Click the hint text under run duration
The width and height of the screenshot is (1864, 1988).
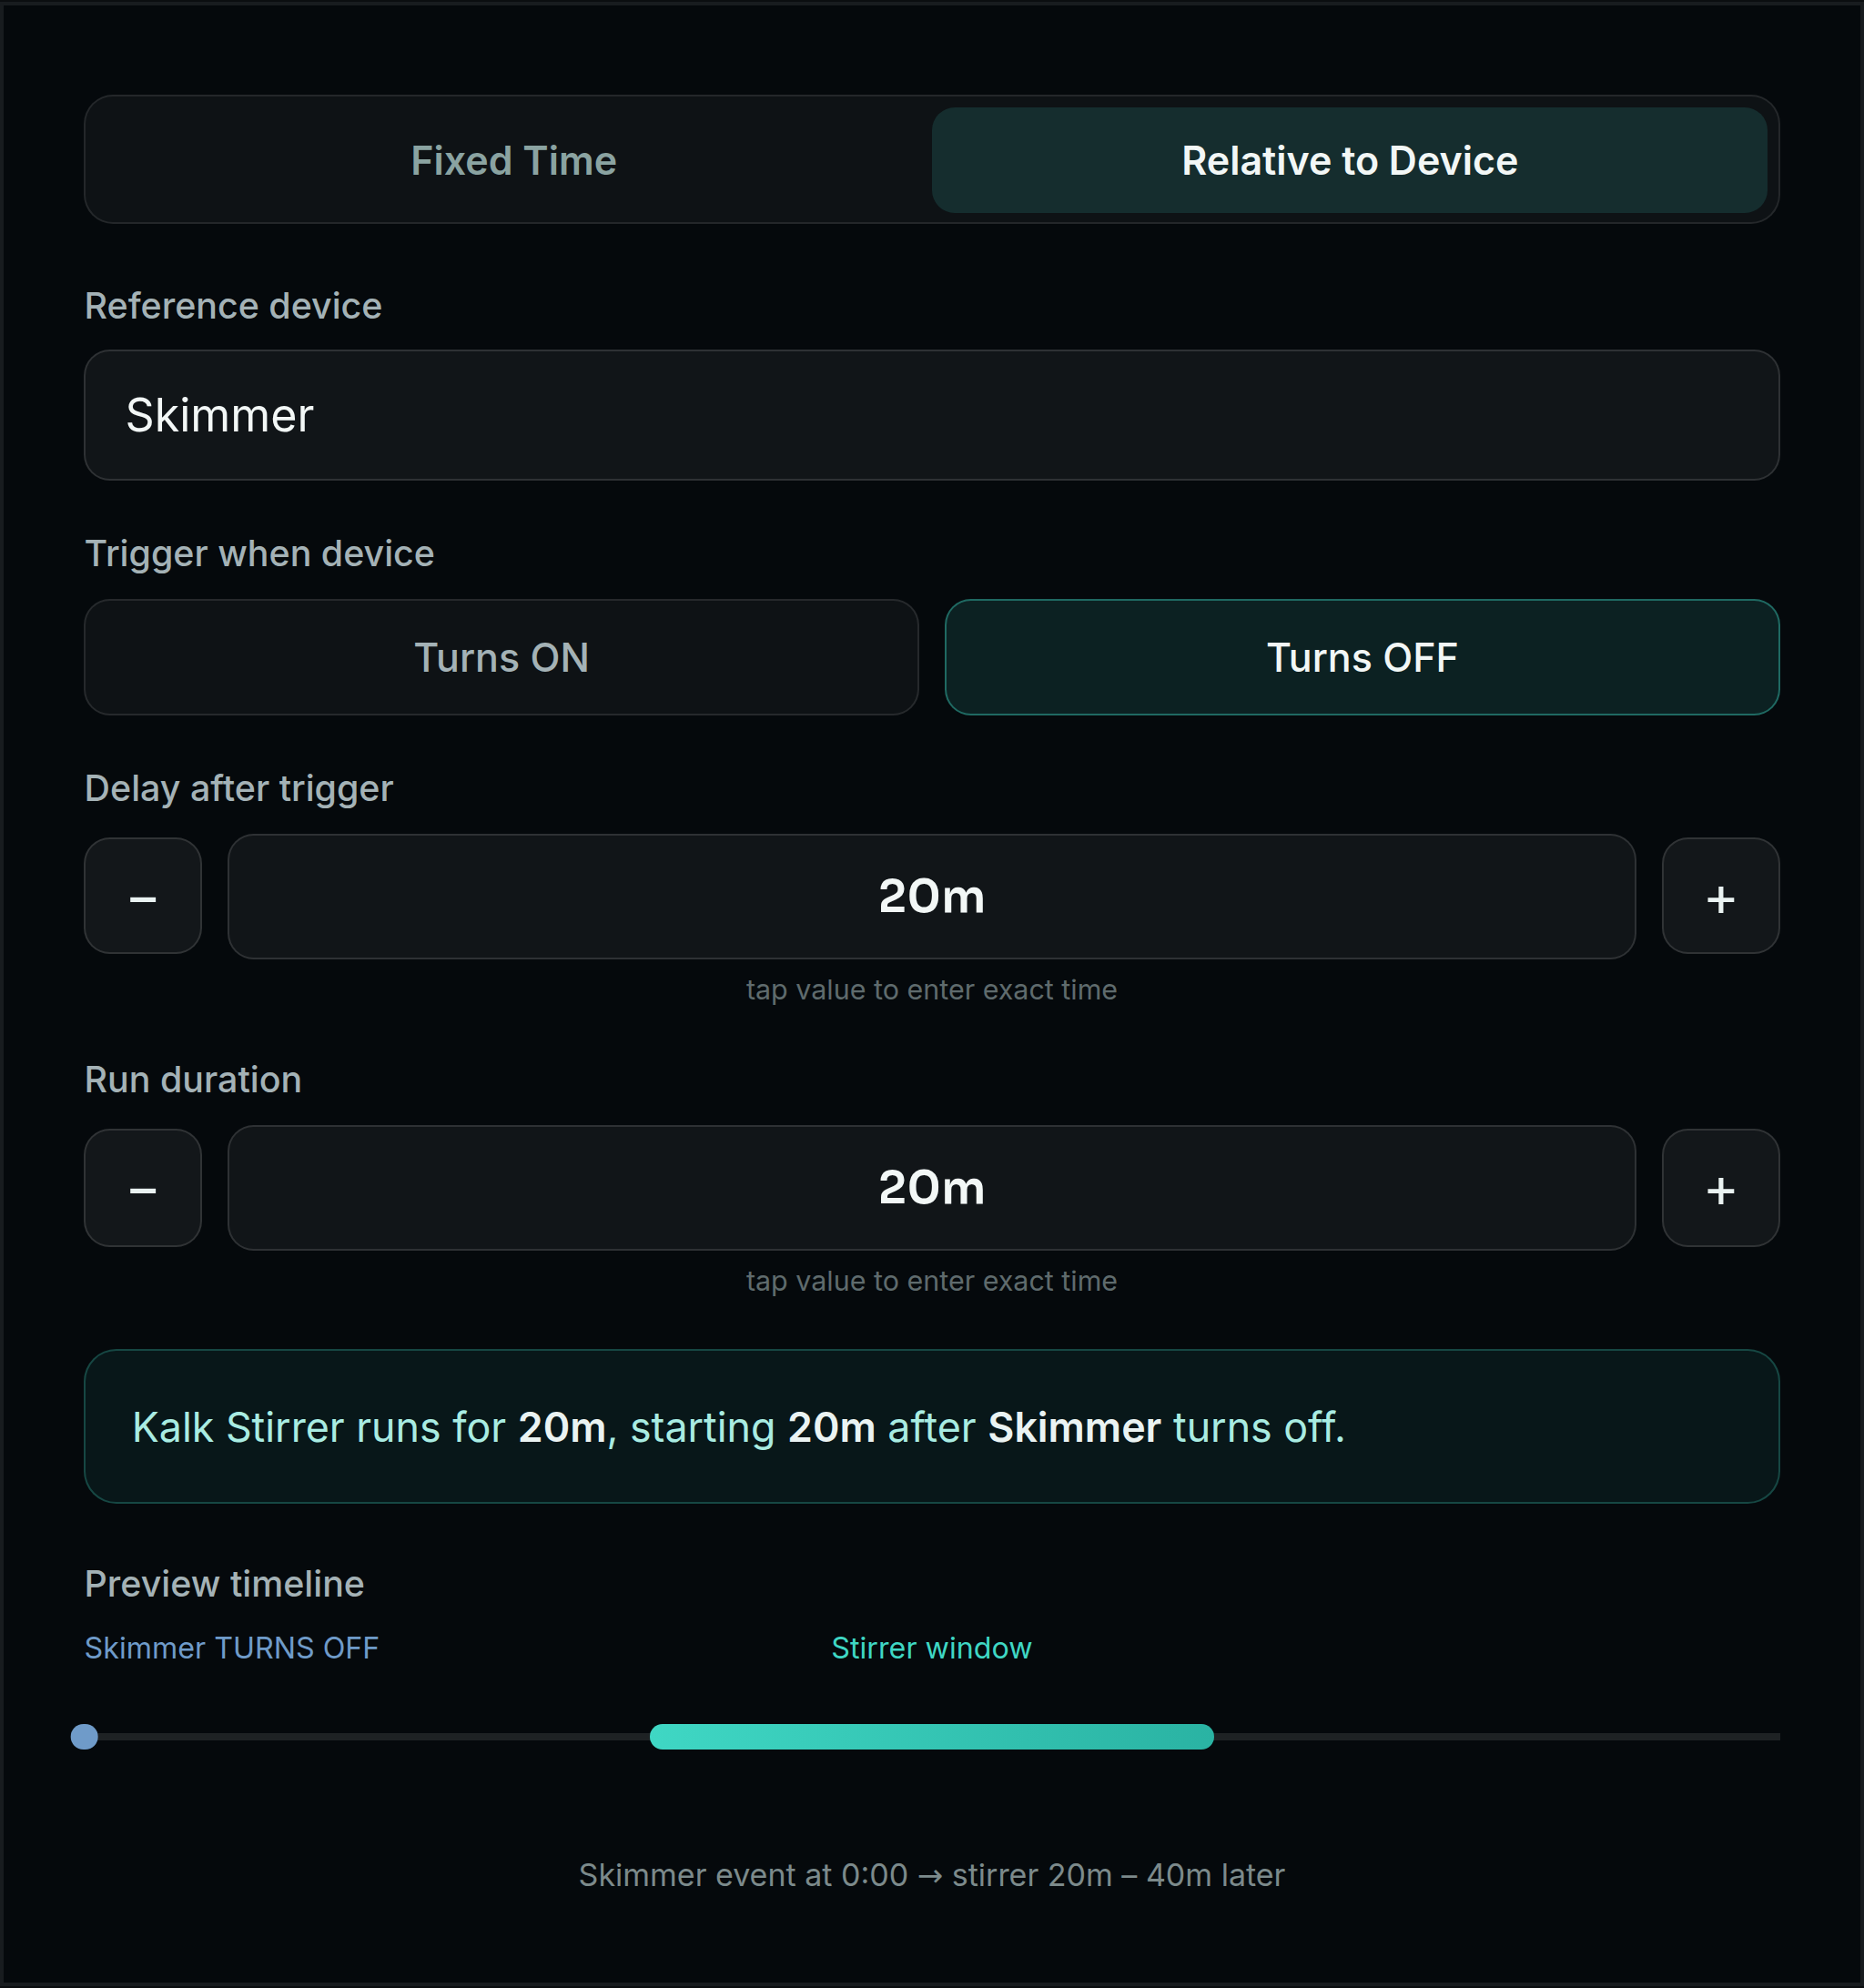931,1281
